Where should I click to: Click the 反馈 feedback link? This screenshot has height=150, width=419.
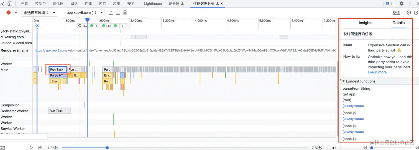396,13
